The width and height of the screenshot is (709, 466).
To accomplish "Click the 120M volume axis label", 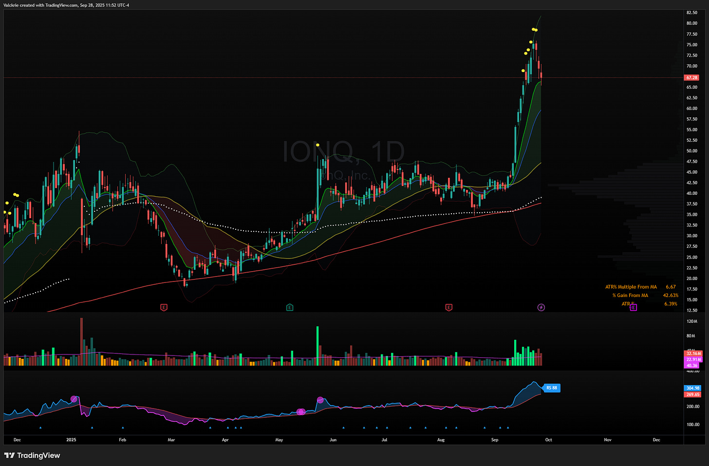I will point(691,321).
